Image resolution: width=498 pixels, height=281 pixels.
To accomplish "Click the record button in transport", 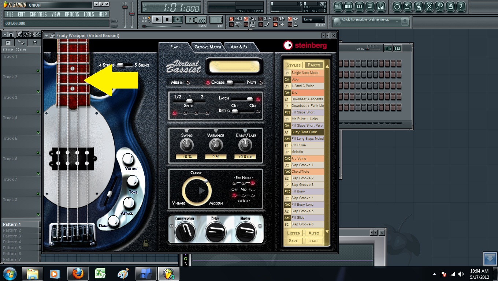I will click(178, 20).
